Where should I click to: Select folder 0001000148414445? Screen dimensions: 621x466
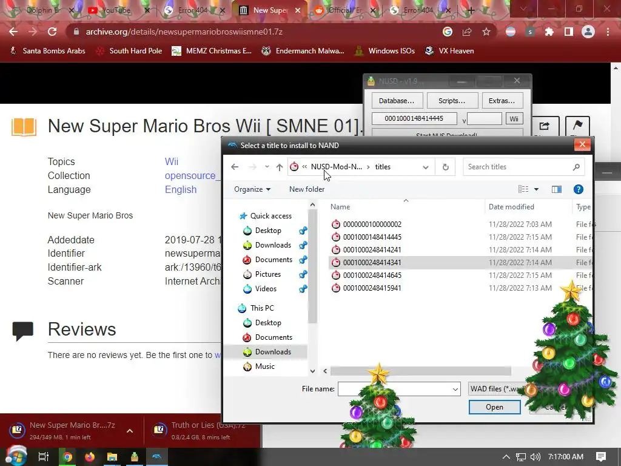point(372,237)
